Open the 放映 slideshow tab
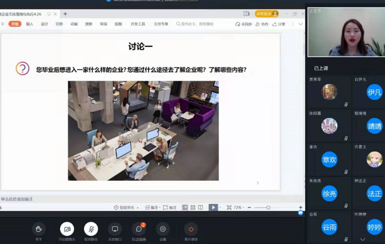This screenshot has height=244, width=385. point(89,24)
